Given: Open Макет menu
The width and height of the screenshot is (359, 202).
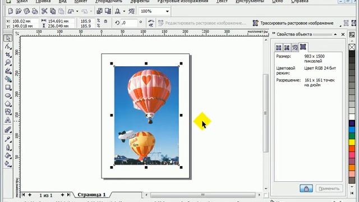Looking at the screenshot, I should pos(81,1).
